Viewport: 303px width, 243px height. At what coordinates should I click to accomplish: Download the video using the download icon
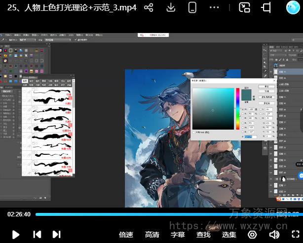pyautogui.click(x=170, y=8)
